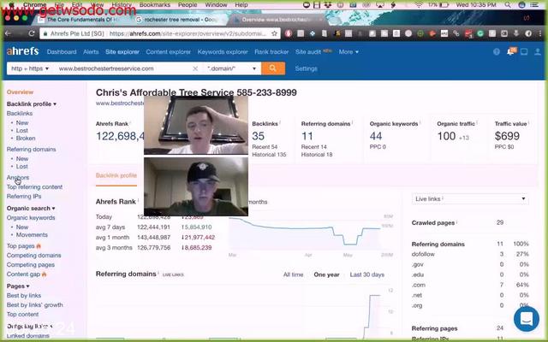Click the Wi-Fi status icon
The height and width of the screenshot is (342, 548).
point(419,5)
